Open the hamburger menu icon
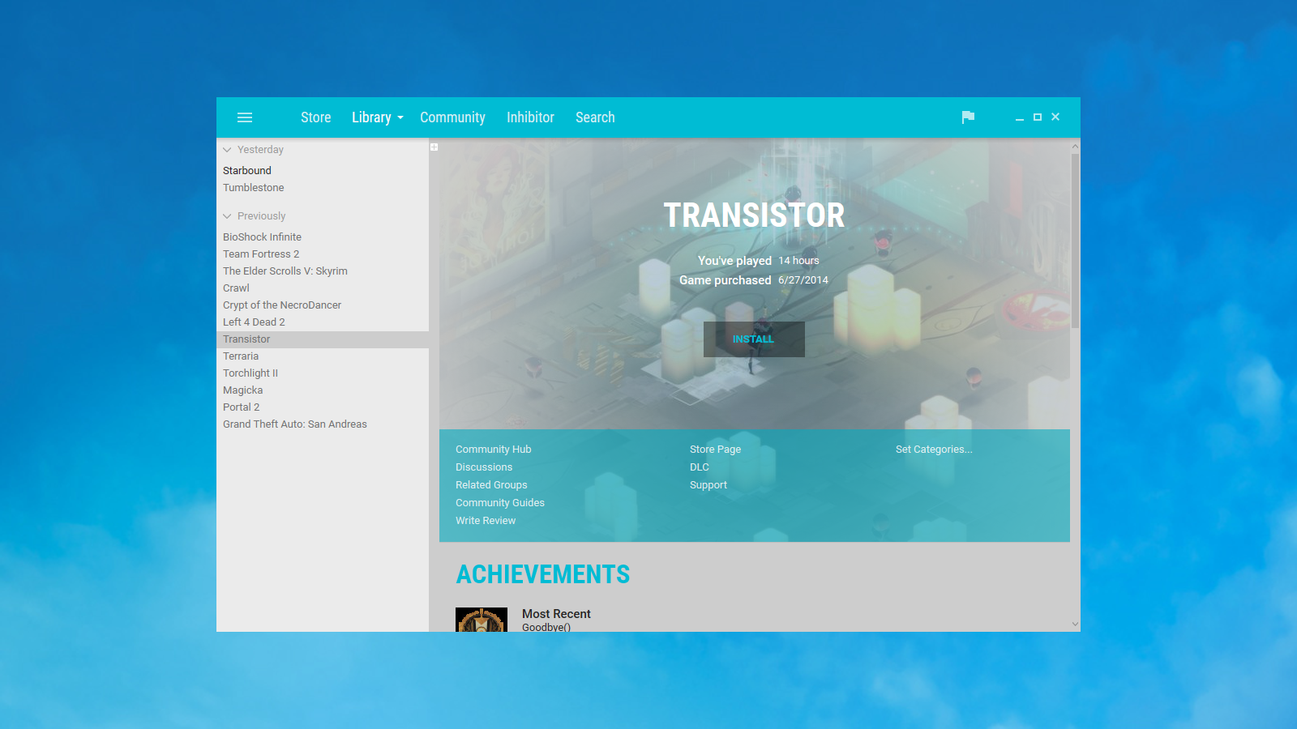1297x729 pixels. coord(245,117)
